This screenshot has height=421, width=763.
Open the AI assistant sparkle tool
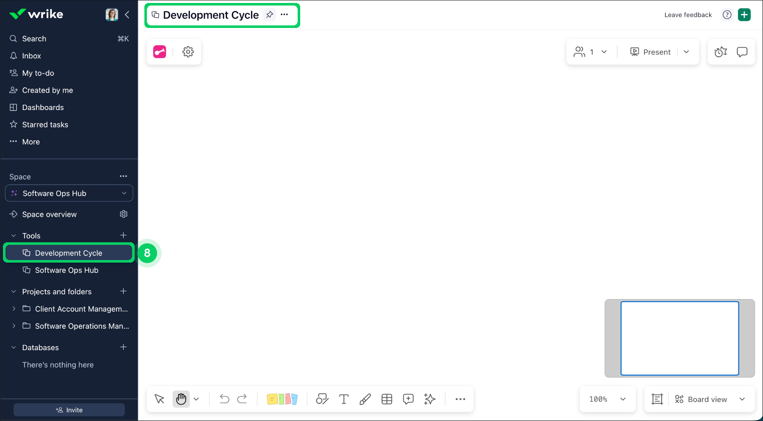(429, 399)
